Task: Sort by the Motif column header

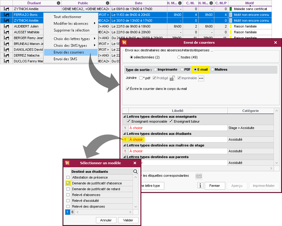Action: [x=250, y=3]
